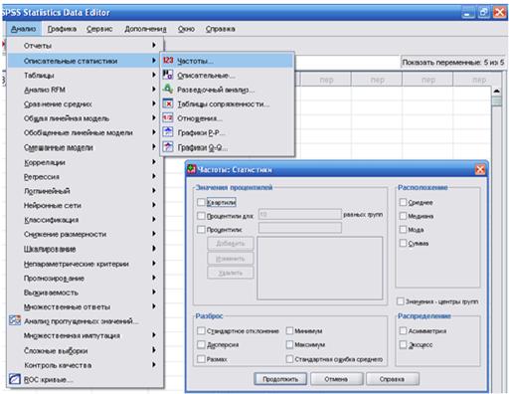Expand the Таблицы submenu
Image resolution: width=509 pixels, height=394 pixels.
85,76
